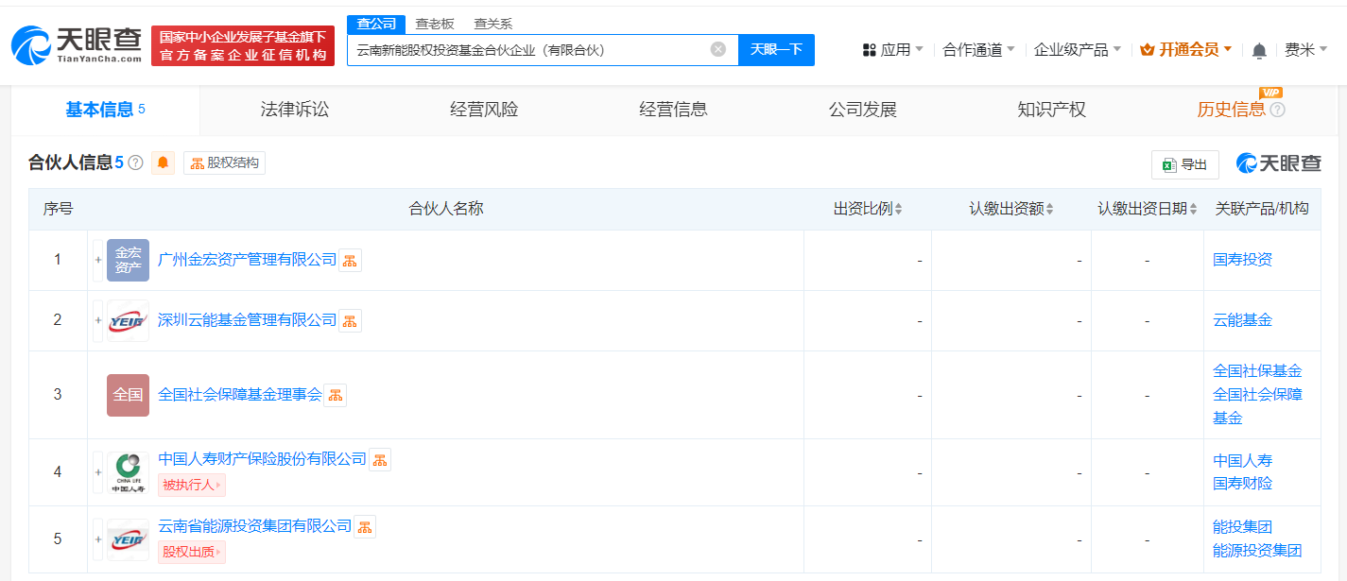Clear search box with the X icon
Screen dimensions: 1347x581
(x=718, y=49)
